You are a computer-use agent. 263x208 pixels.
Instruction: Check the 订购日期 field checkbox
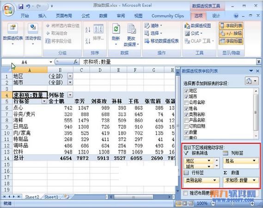tap(186, 126)
